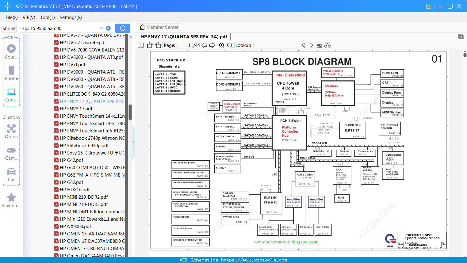The width and height of the screenshot is (467, 263).
Task: Find next lookup result triangle
Action: [x=311, y=45]
